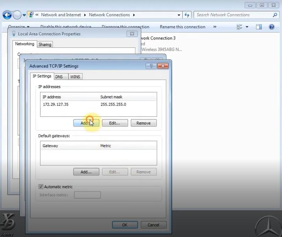The width and height of the screenshot is (282, 237).
Task: Click the 'Subnet mask' column header
Action: point(111,97)
